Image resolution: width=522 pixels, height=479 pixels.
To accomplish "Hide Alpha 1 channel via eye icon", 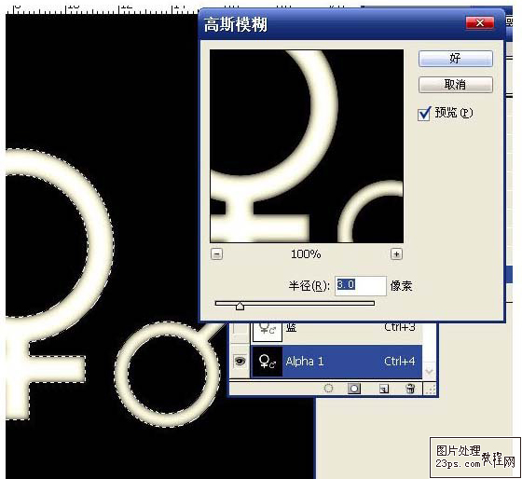I will coord(240,361).
